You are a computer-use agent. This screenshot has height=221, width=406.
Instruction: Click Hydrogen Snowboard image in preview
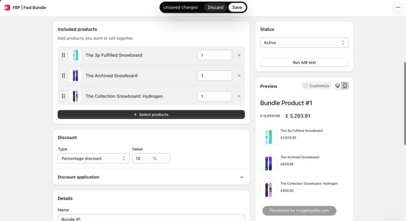coord(268,190)
